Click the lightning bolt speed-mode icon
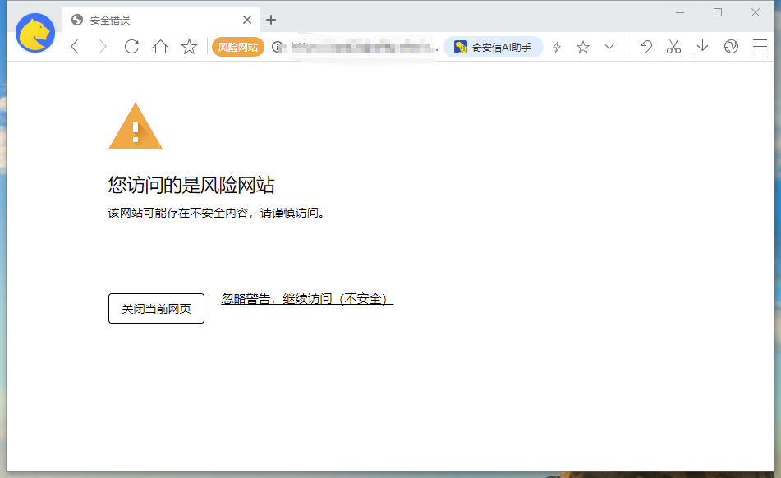 click(x=556, y=47)
